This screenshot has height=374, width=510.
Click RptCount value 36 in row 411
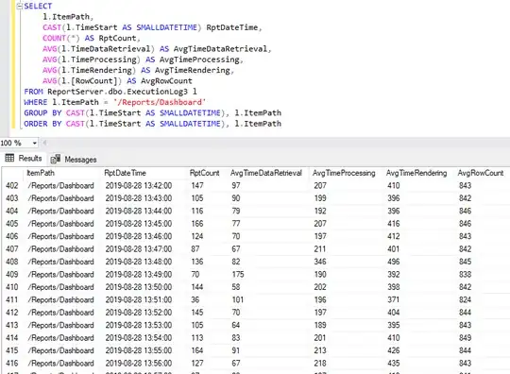point(195,299)
